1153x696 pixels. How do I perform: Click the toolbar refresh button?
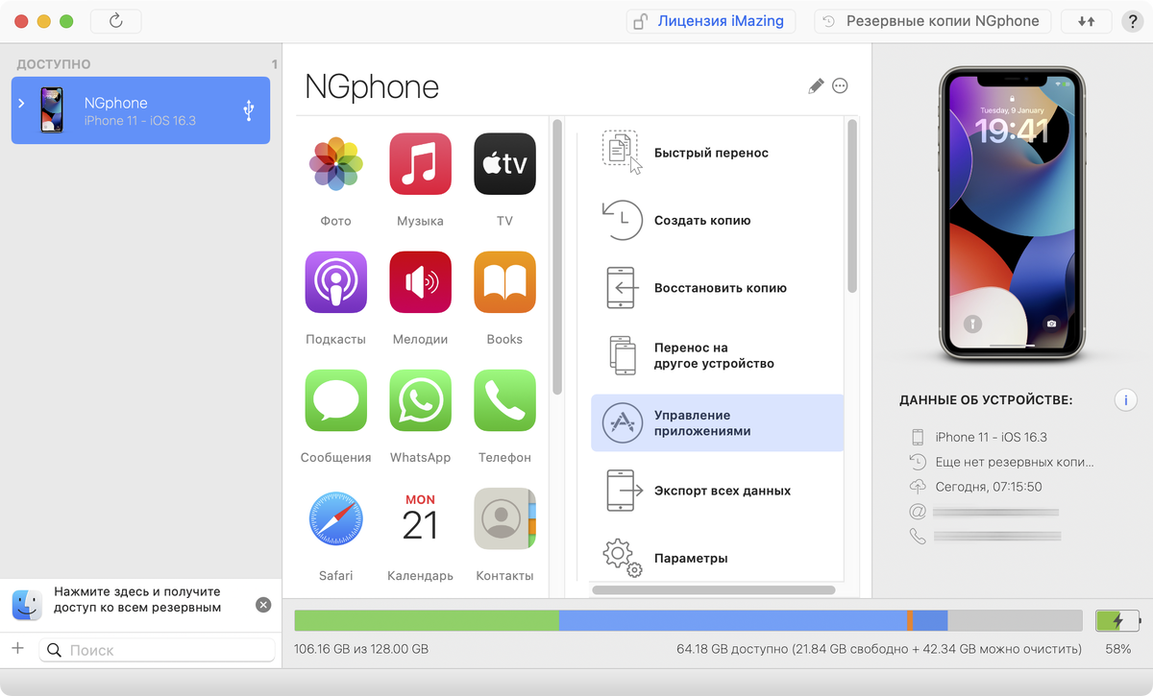pyautogui.click(x=116, y=21)
